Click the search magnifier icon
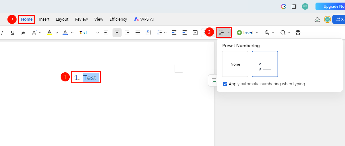This screenshot has width=345, height=146. pyautogui.click(x=283, y=33)
